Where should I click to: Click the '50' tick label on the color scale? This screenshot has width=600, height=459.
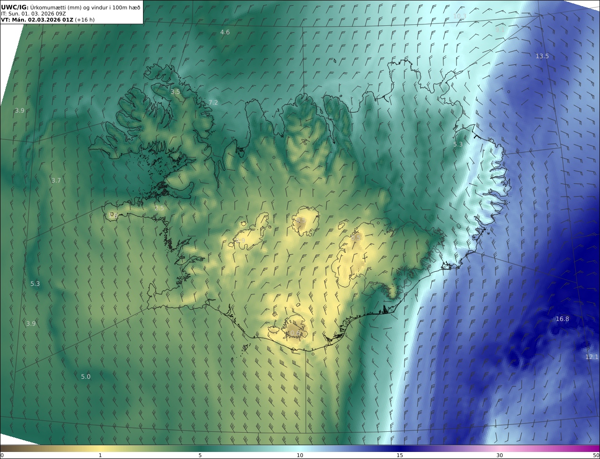tap(596, 455)
